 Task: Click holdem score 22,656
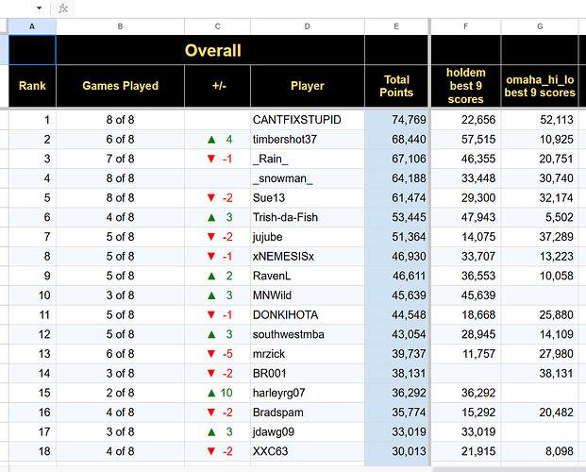click(x=465, y=120)
